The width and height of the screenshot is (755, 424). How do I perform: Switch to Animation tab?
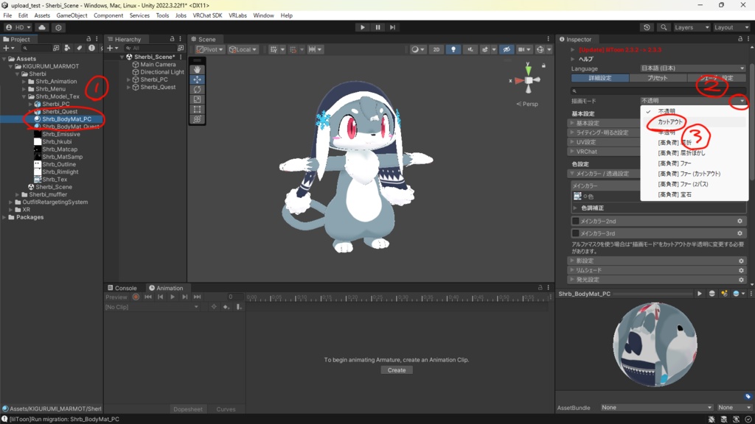coord(166,288)
